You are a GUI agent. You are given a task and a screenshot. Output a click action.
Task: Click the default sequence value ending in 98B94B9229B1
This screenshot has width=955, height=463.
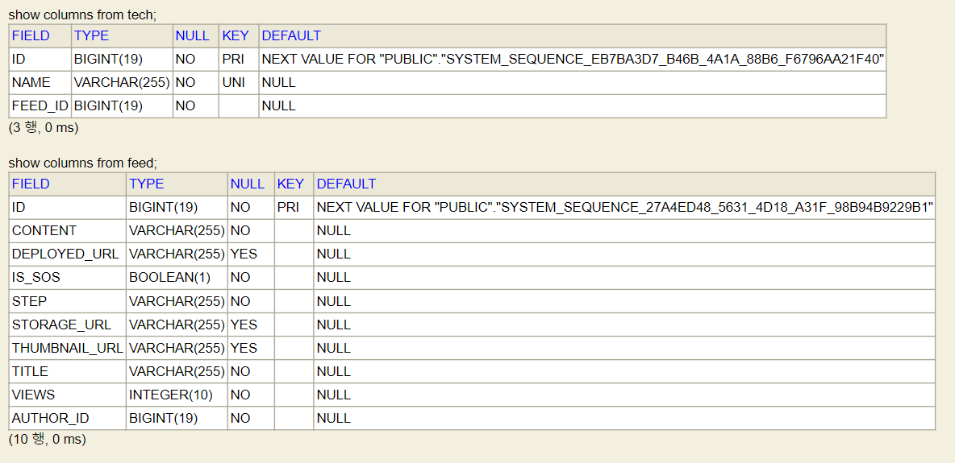click(624, 207)
